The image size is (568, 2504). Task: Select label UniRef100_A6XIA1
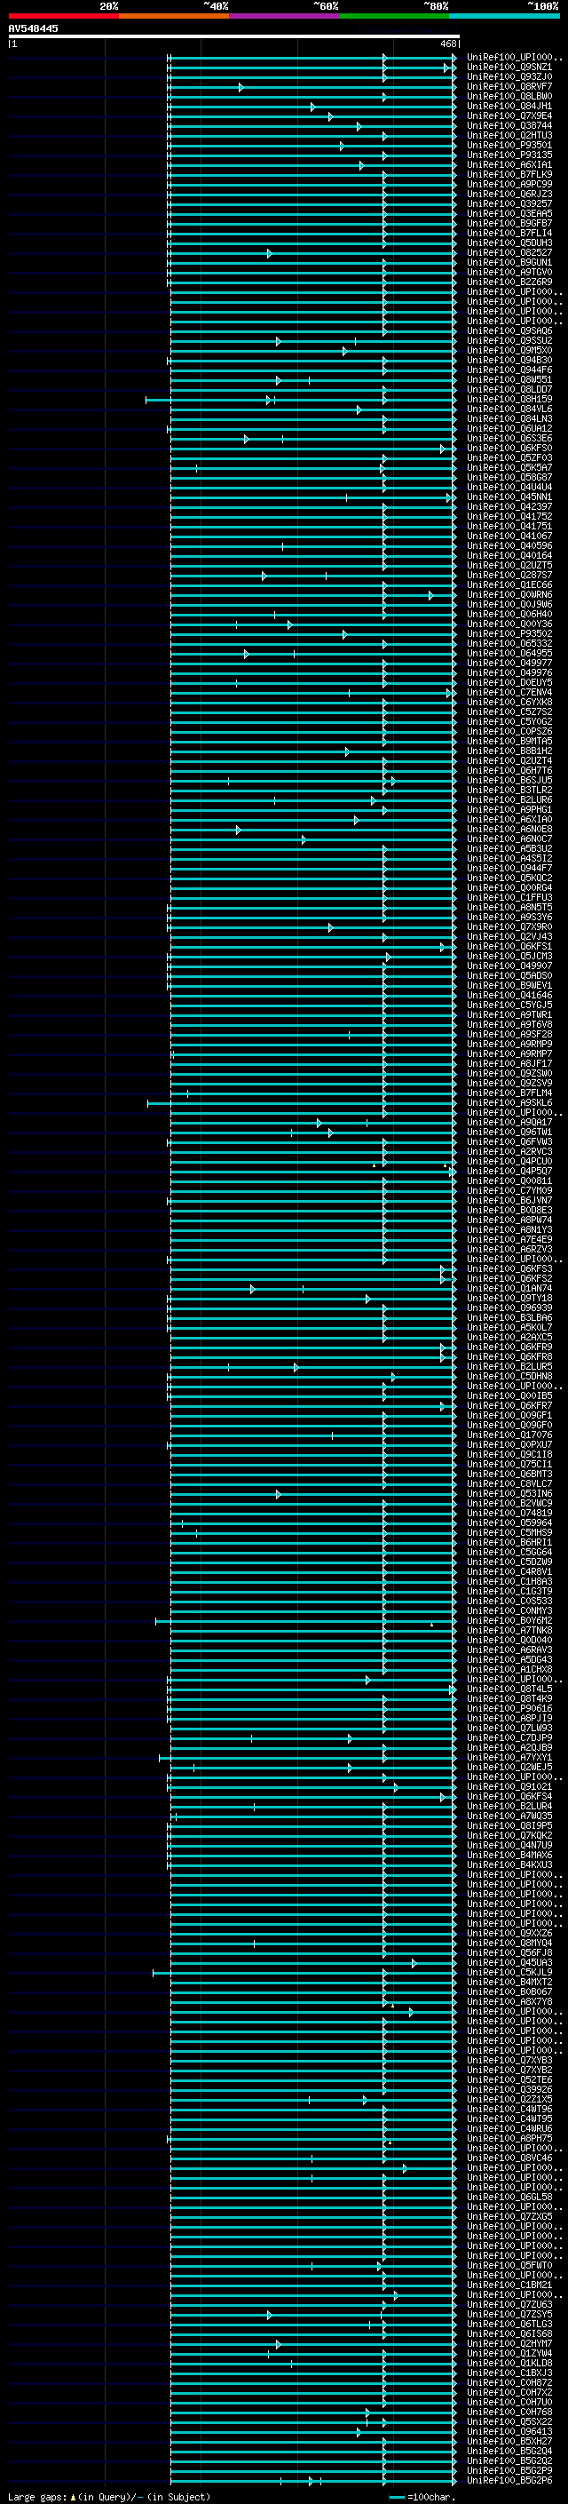(x=509, y=164)
